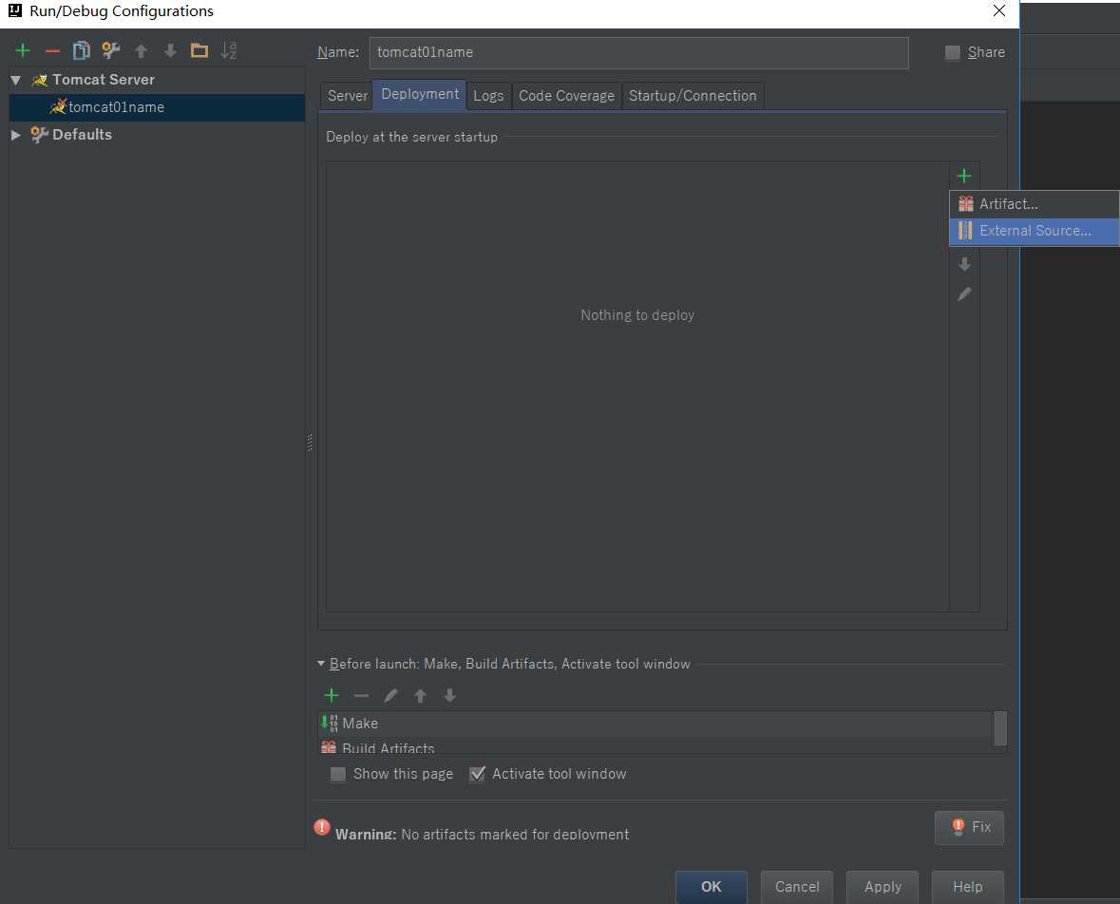Viewport: 1120px width, 904px height.
Task: Remove selected configuration with red minus
Action: [52, 50]
